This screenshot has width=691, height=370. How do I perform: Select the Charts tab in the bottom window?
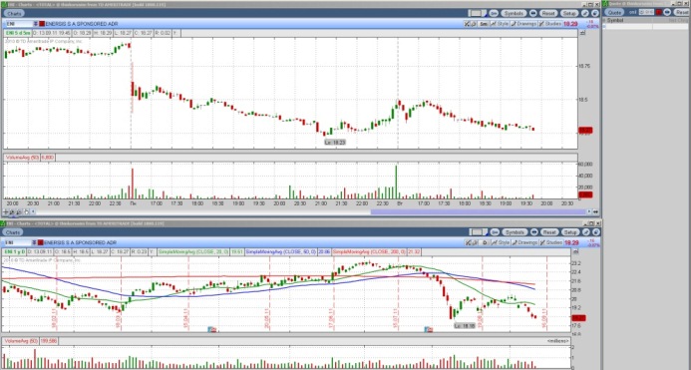[x=13, y=232]
